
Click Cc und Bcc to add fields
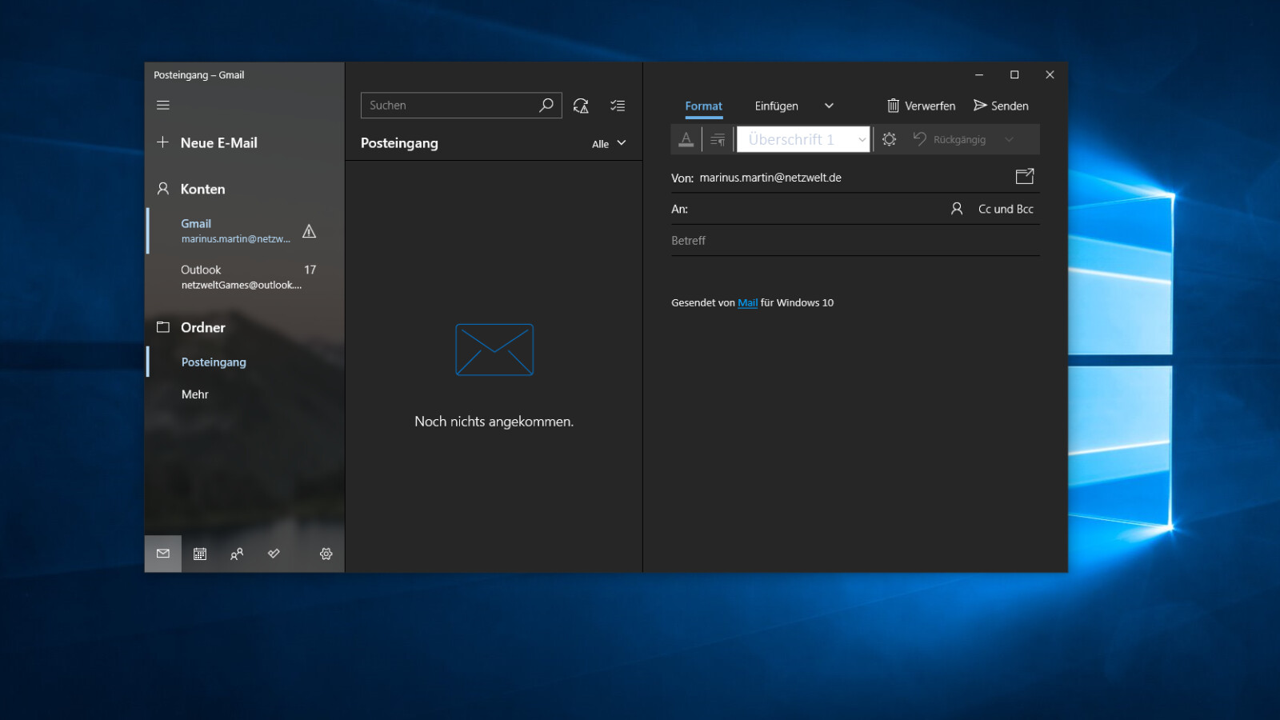(1006, 208)
